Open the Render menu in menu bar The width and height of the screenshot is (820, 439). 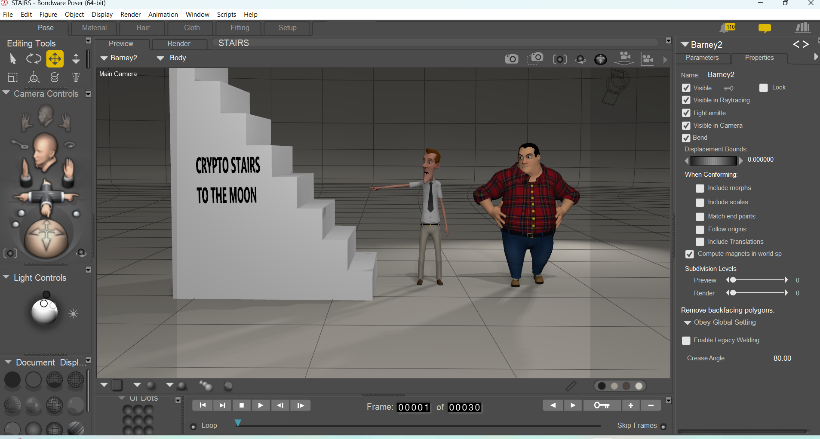coord(130,15)
